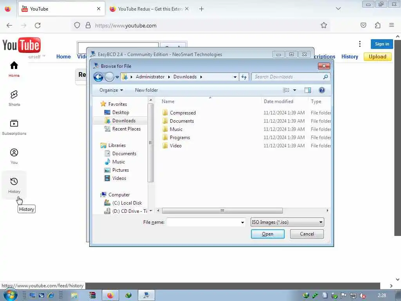
Task: Open Firefox Extensions puzzle icon
Action: coord(378,25)
